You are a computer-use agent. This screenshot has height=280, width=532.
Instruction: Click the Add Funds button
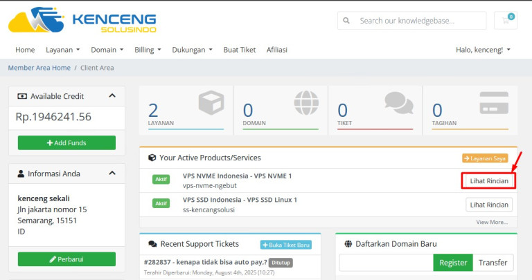pos(66,142)
